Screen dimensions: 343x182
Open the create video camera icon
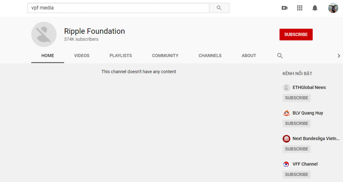coord(284,8)
